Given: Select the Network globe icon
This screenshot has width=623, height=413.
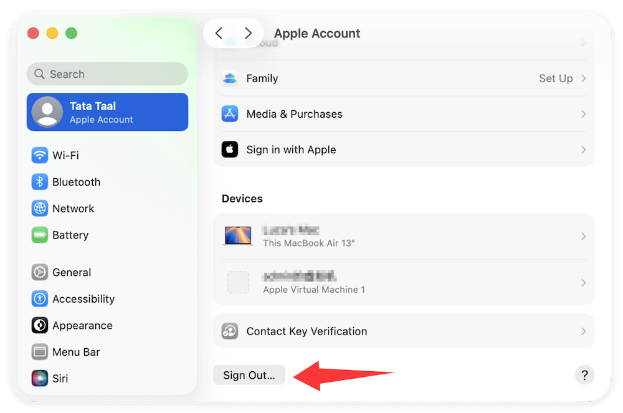Looking at the screenshot, I should pyautogui.click(x=40, y=209).
